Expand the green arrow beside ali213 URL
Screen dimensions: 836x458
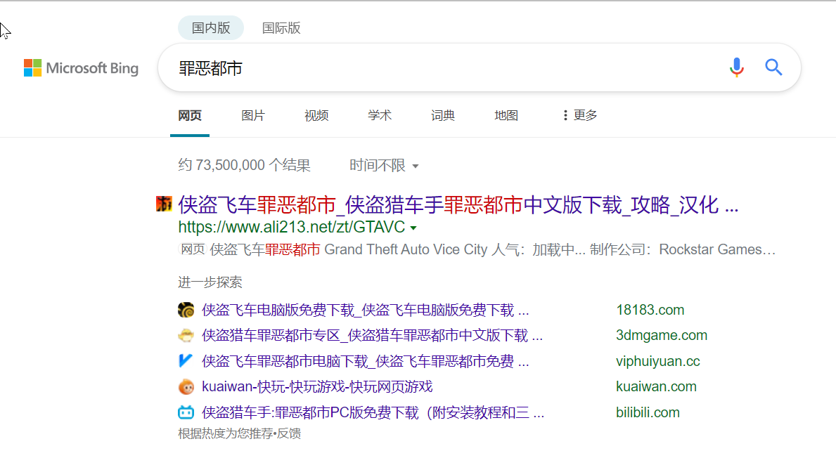pyautogui.click(x=413, y=228)
